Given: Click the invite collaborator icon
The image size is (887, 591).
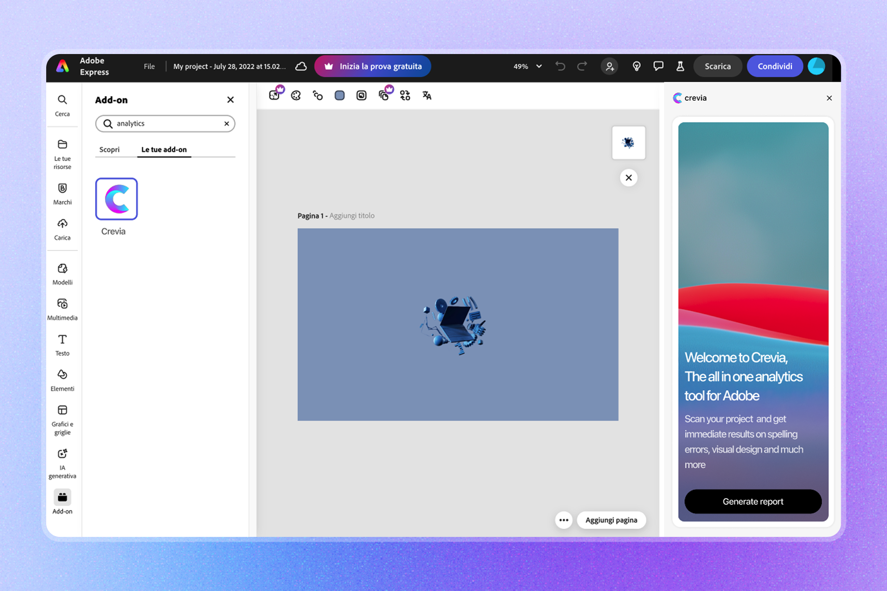Looking at the screenshot, I should point(610,66).
